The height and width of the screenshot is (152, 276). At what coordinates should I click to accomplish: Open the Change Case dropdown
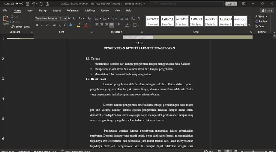(81, 18)
